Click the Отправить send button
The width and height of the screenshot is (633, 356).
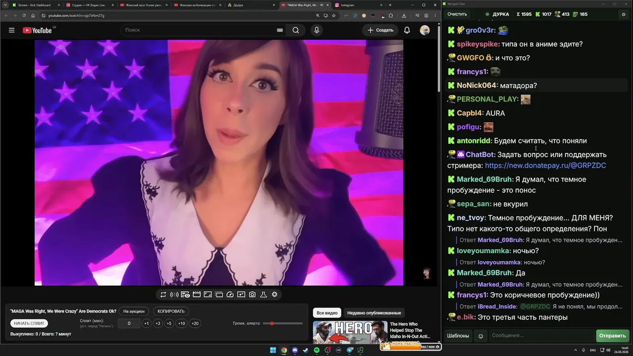(612, 336)
